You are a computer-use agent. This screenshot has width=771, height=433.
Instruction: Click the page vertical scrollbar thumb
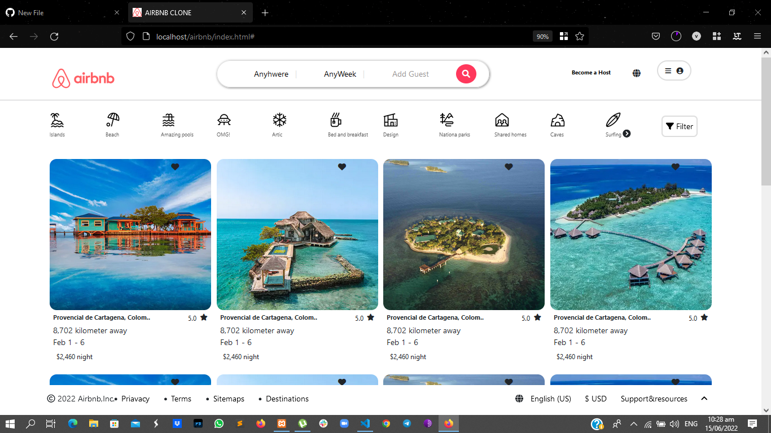(766, 121)
